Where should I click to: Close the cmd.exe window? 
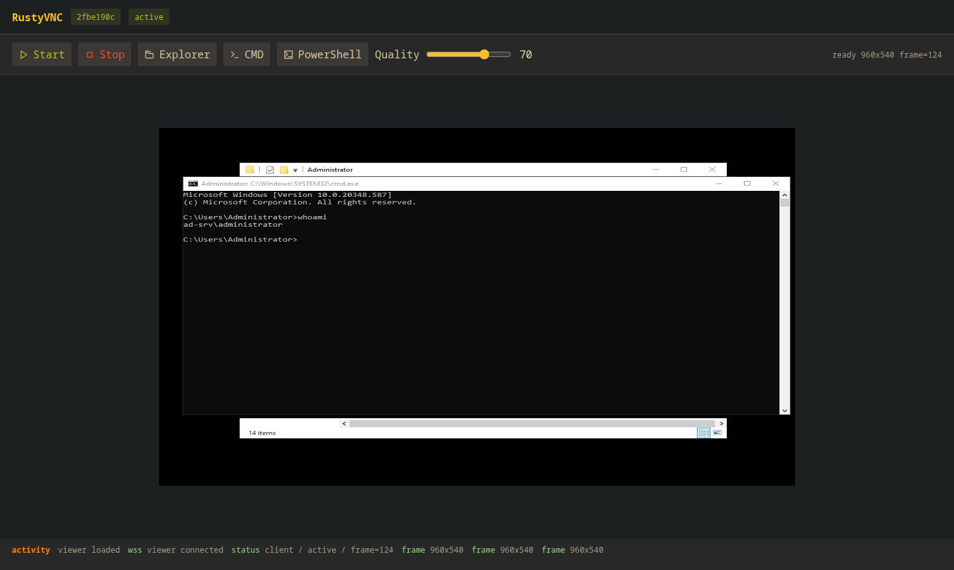coord(776,184)
